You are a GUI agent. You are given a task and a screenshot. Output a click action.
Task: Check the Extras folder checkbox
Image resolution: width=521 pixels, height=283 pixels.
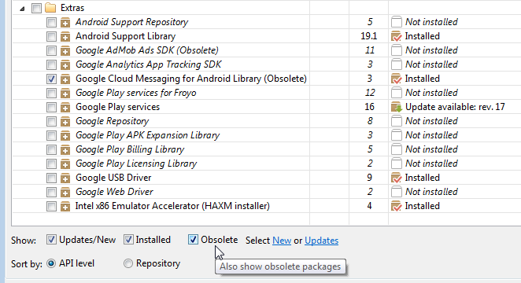(36, 8)
